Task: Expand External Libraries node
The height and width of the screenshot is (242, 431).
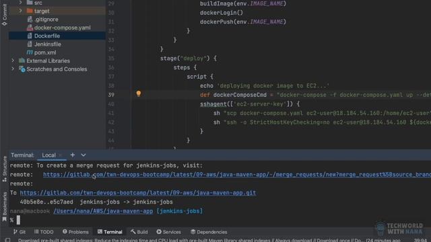Action: [13, 61]
